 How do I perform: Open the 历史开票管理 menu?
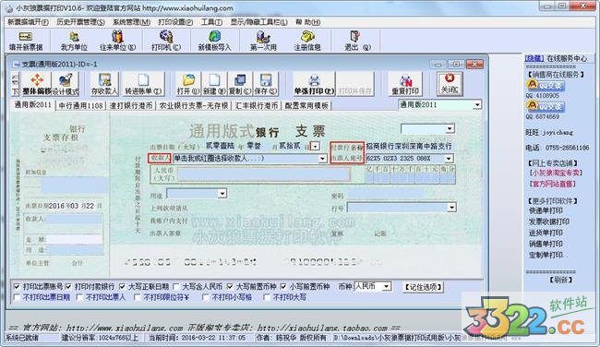(80, 22)
